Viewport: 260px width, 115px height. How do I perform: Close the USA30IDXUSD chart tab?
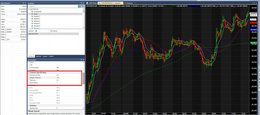click(122, 3)
